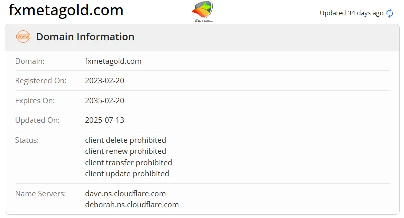Click the Name Servers label
404x218 pixels.
pyautogui.click(x=39, y=193)
